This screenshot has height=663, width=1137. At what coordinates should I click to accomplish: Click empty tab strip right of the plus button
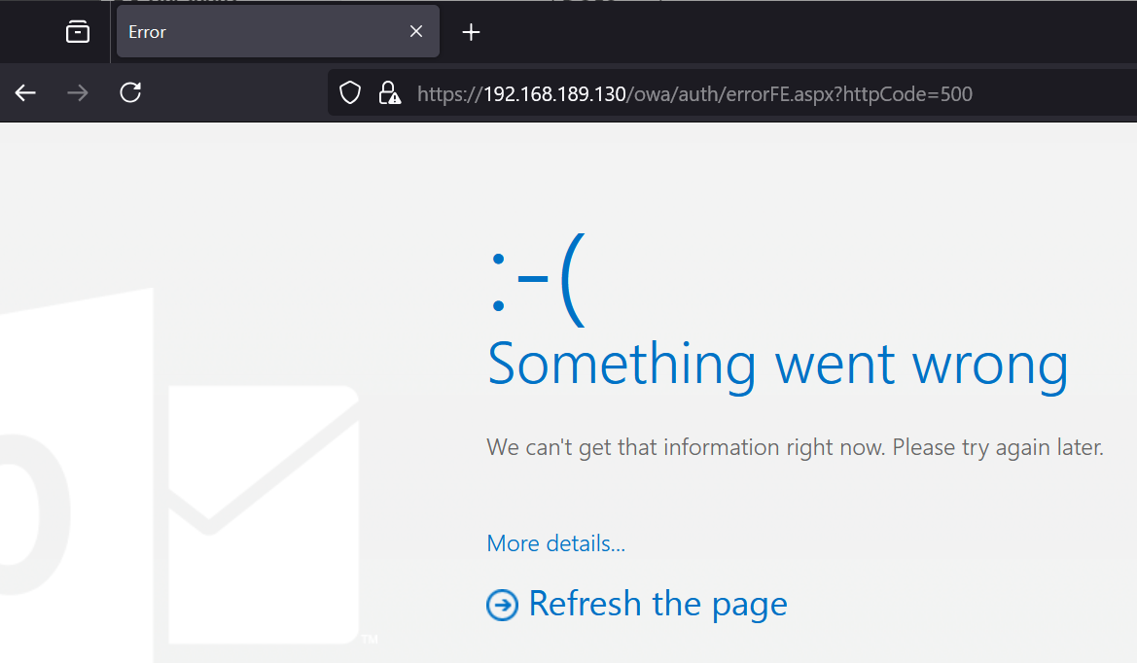pos(778,32)
